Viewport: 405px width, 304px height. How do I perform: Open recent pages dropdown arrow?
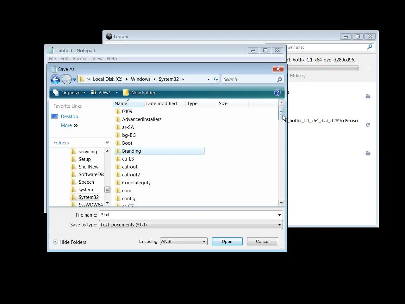[74, 79]
